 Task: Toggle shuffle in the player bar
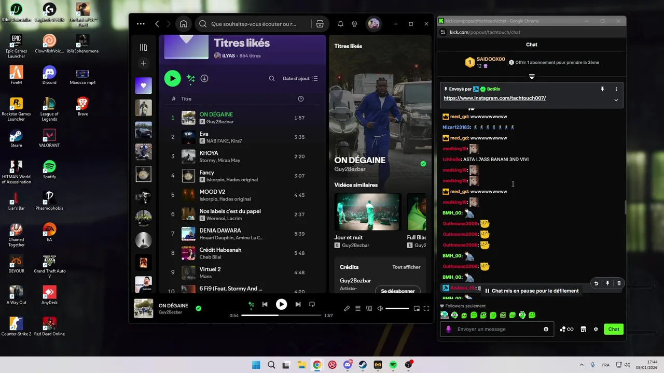click(x=251, y=305)
